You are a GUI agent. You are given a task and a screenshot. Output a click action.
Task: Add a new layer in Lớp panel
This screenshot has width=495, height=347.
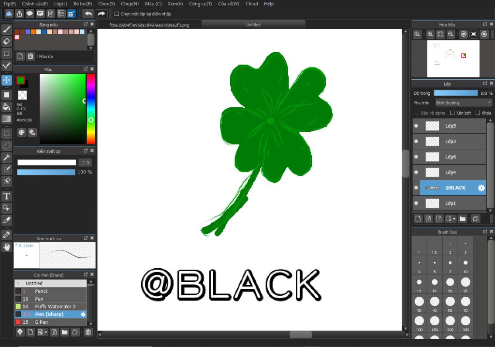click(x=418, y=218)
